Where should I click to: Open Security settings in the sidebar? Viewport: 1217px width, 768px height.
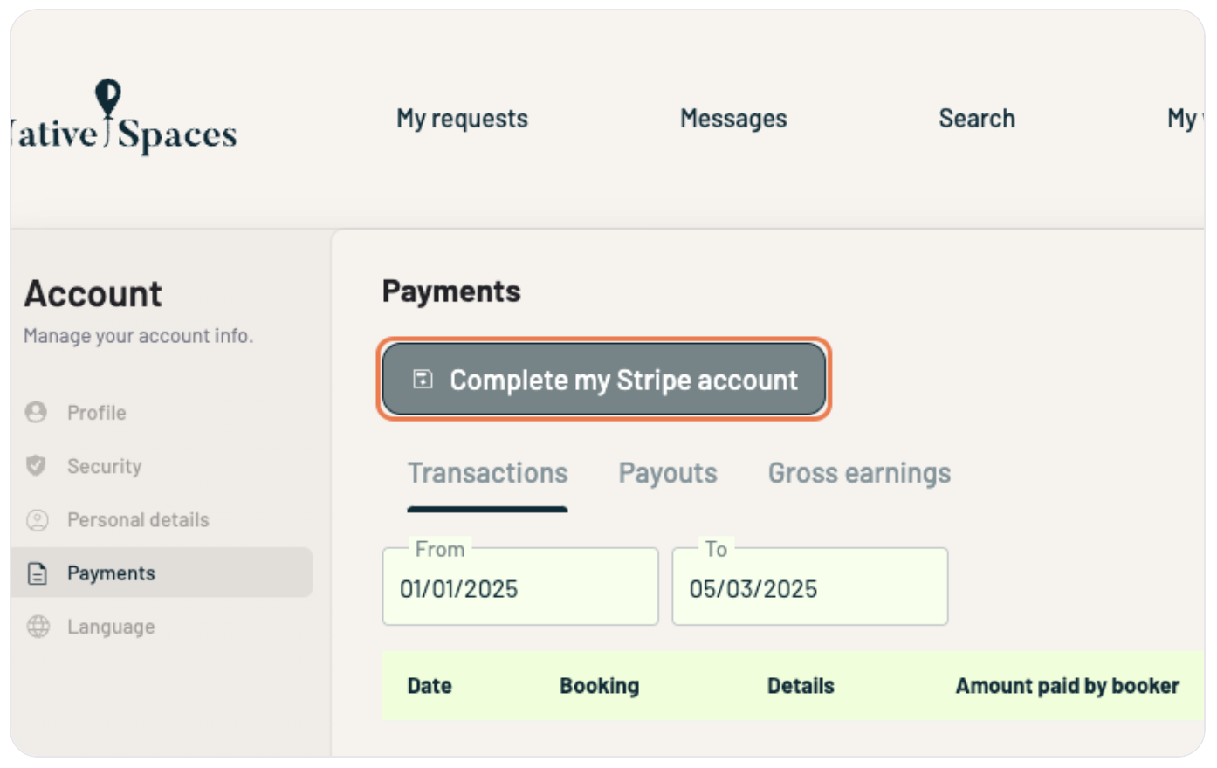[x=104, y=466]
